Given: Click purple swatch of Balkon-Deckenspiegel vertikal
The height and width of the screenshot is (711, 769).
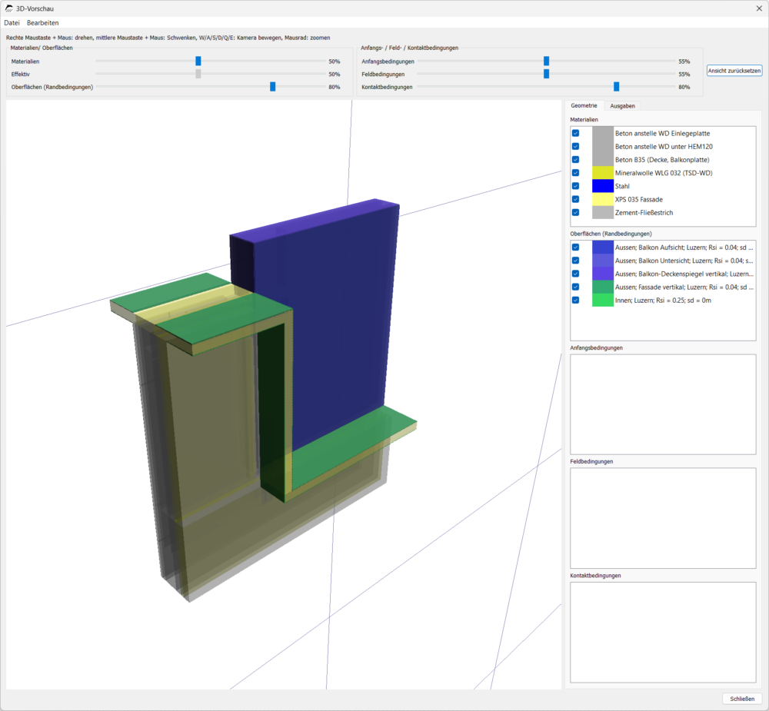Looking at the screenshot, I should click(x=603, y=274).
